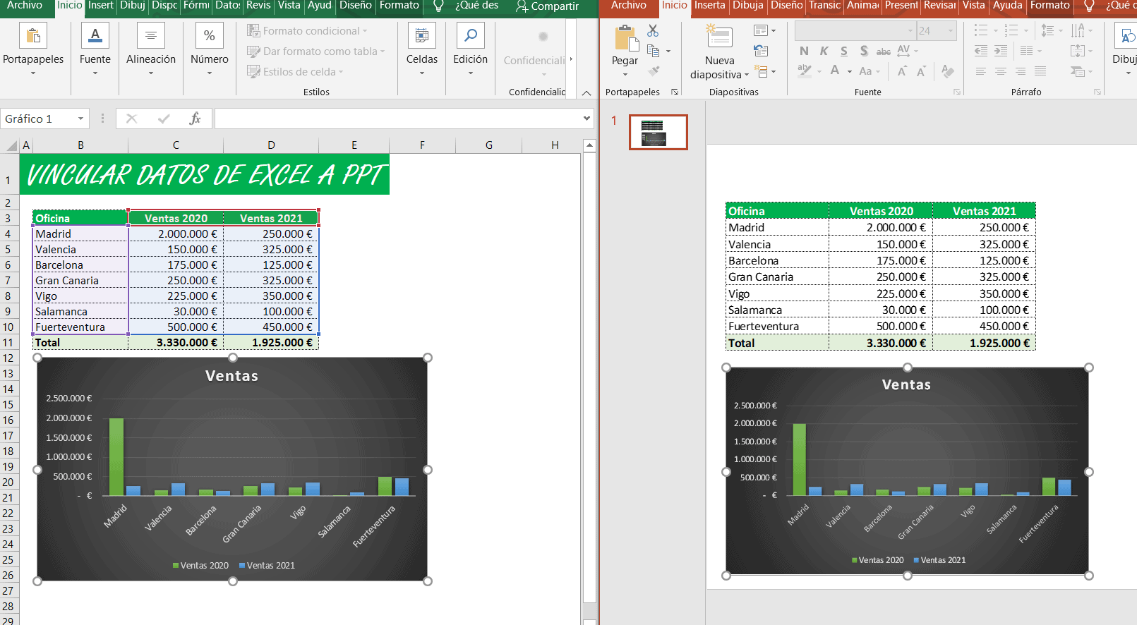Click the Excel formula bar input field

coord(397,119)
